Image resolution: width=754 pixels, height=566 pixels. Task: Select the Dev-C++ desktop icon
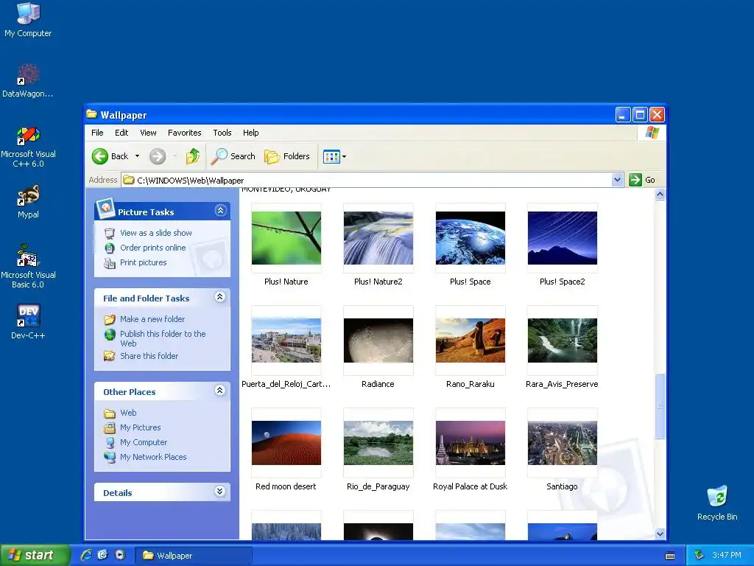coord(28,321)
